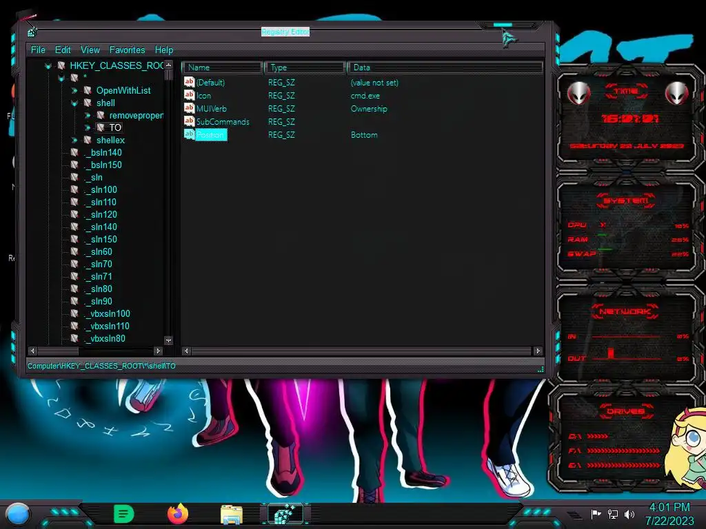Open the Edit menu
Viewport: 706px width, 529px height.
tap(63, 50)
